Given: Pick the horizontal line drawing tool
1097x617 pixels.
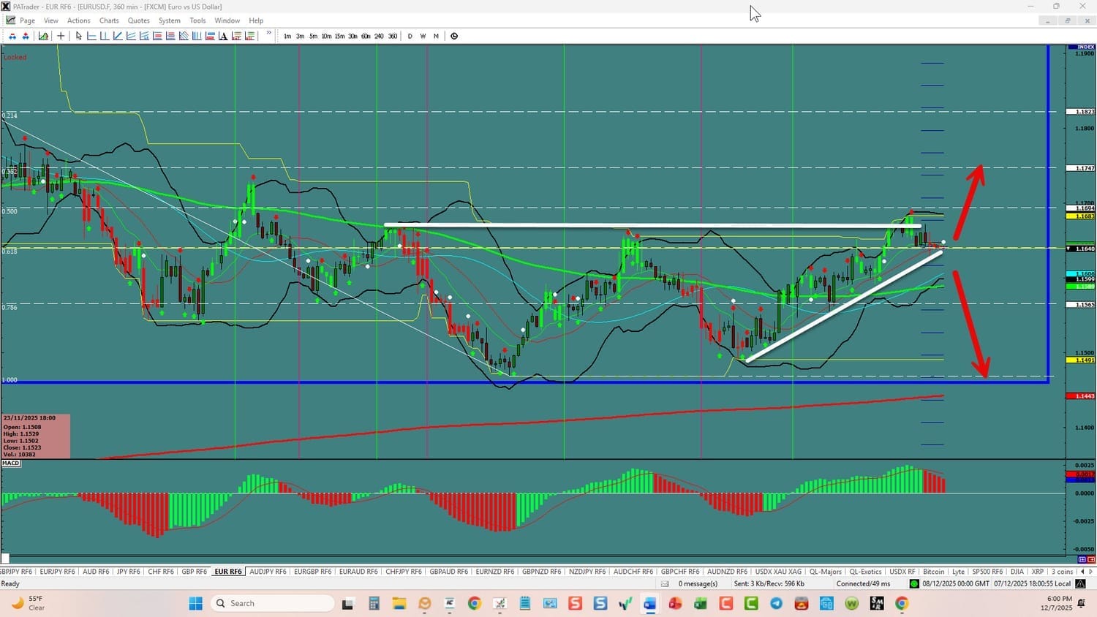Looking at the screenshot, I should point(91,36).
